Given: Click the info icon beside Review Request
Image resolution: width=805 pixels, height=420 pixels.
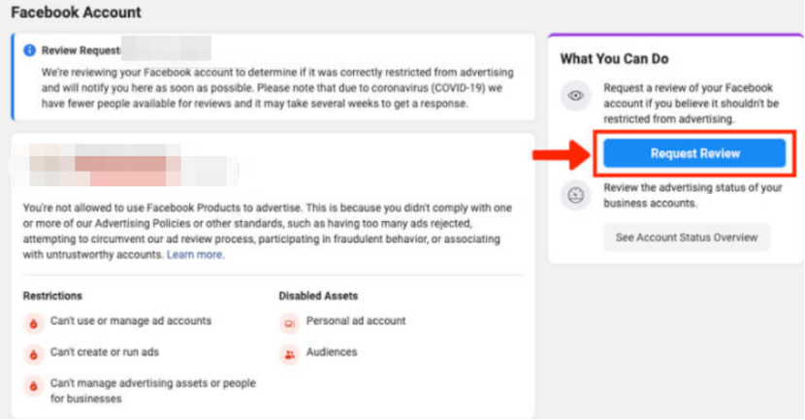Looking at the screenshot, I should tap(30, 49).
